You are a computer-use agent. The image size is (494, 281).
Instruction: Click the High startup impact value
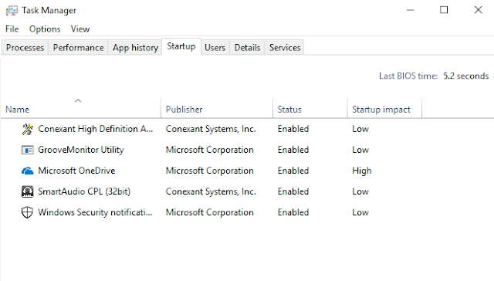pyautogui.click(x=362, y=171)
